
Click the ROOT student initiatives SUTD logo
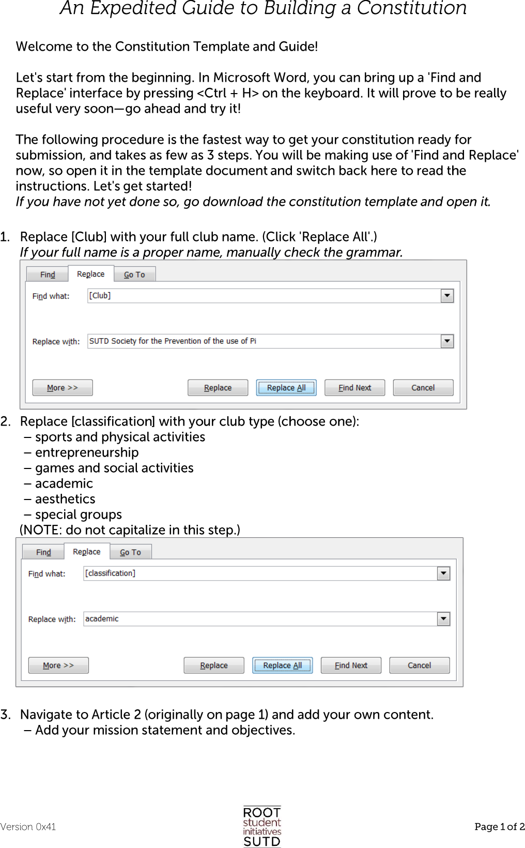[x=262, y=826]
